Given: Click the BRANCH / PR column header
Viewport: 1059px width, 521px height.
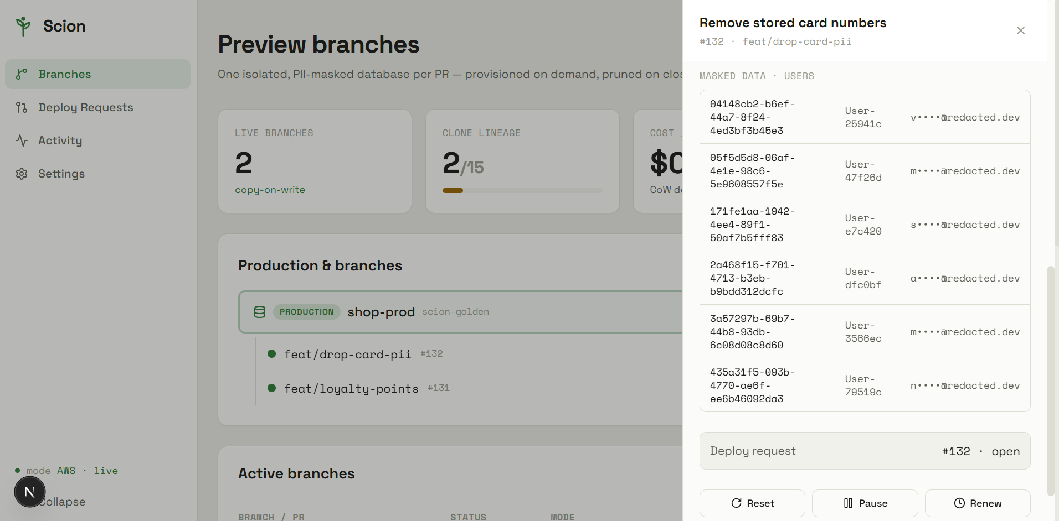Looking at the screenshot, I should pyautogui.click(x=271, y=517).
